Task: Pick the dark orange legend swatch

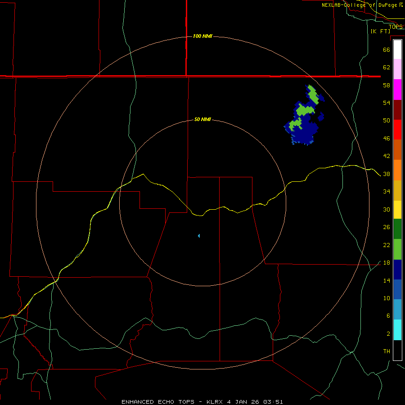Action: pos(397,150)
